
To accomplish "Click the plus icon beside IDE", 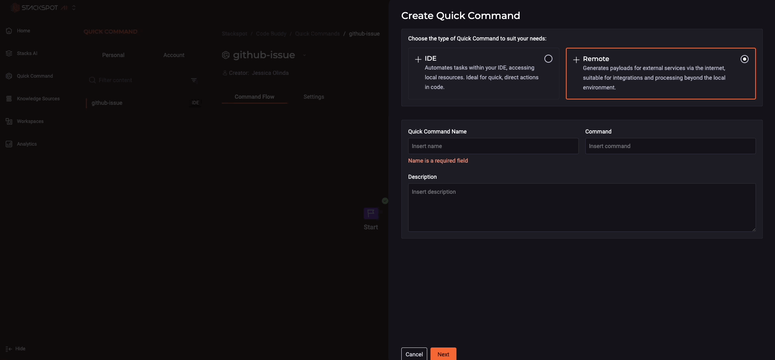I will [418, 59].
